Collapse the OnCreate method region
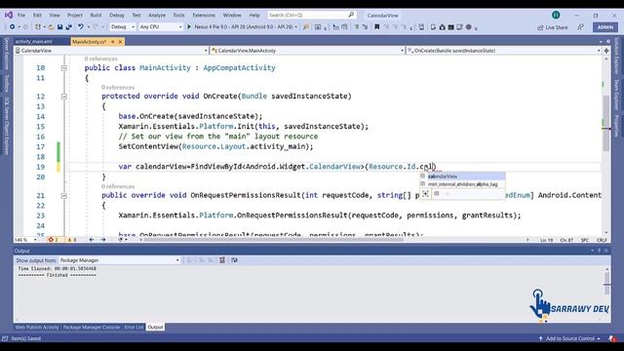624x351 pixels. point(63,97)
